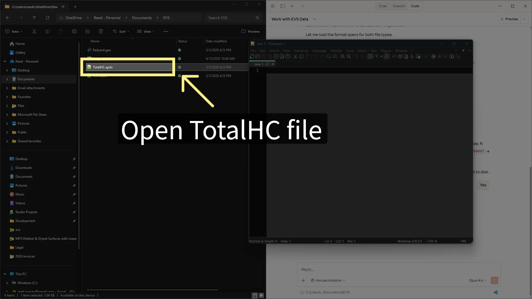The image size is (532, 299).
Task: Click the Find magnifier icon in Notepad++ toolbar
Action: click(x=329, y=56)
